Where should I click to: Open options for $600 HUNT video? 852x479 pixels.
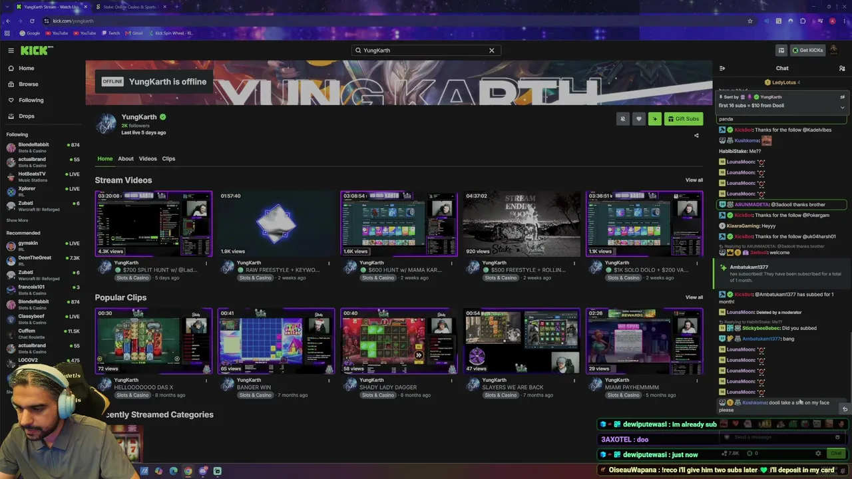coord(451,263)
